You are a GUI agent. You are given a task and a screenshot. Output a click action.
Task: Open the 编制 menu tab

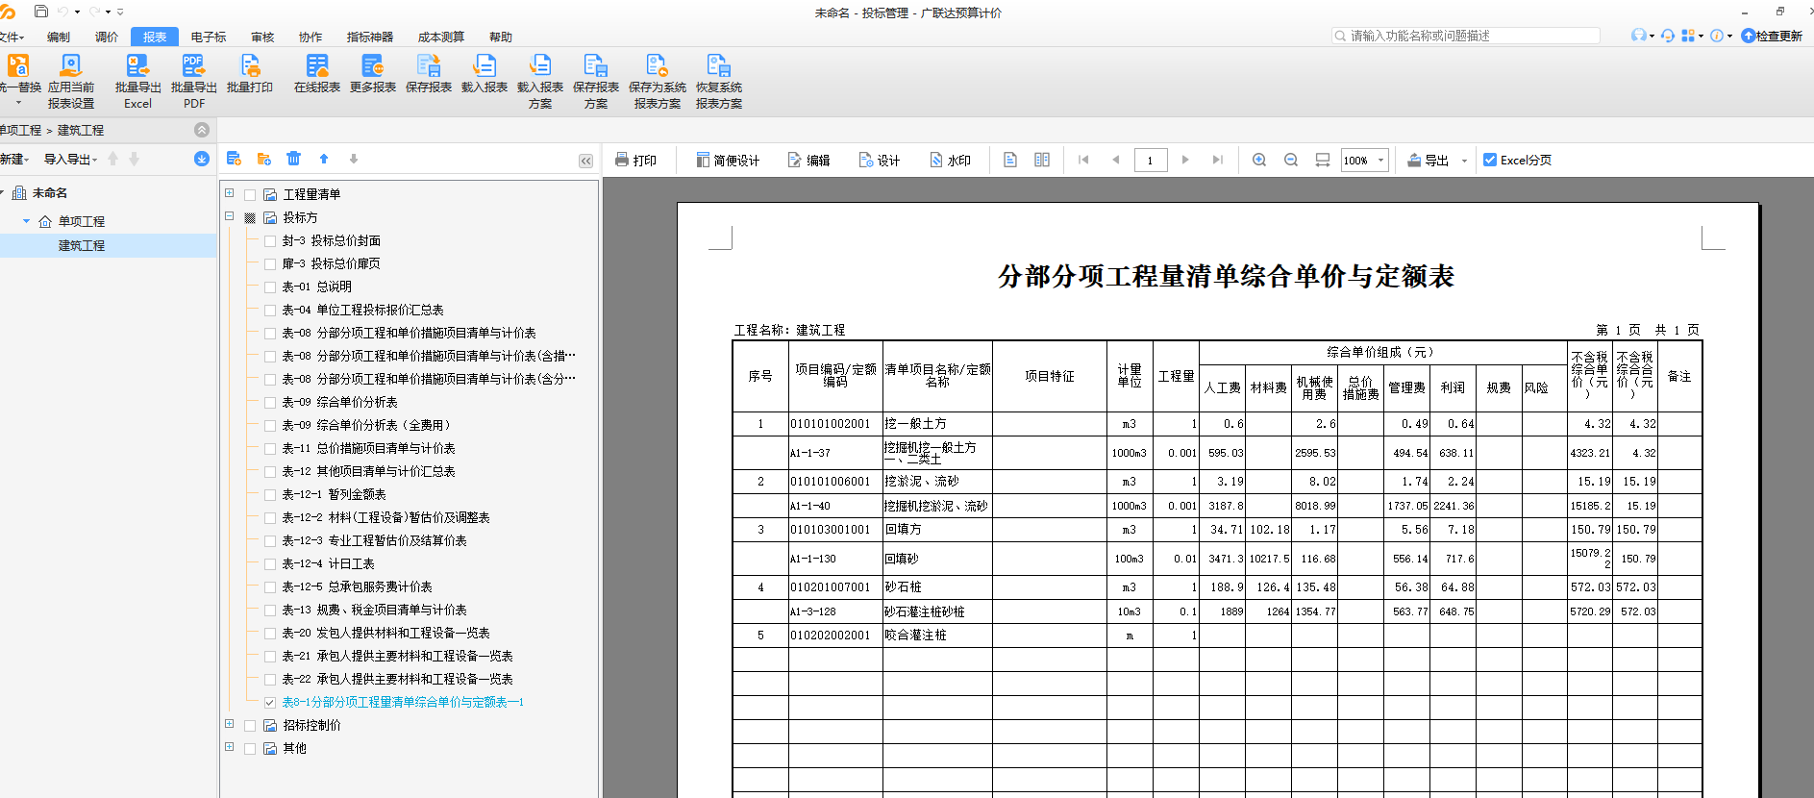(59, 37)
